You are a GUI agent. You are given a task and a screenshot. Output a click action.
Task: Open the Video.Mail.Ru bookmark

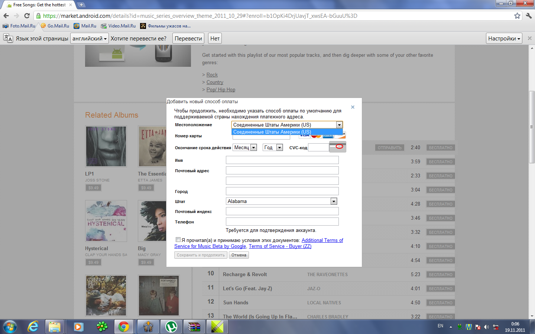pos(118,26)
